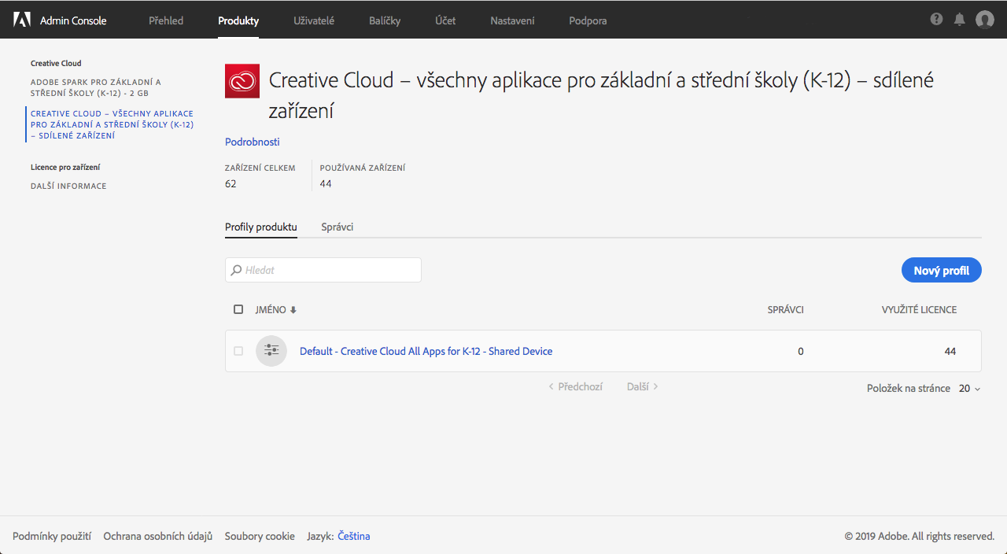Click the Používaná zařízení value 44

326,183
